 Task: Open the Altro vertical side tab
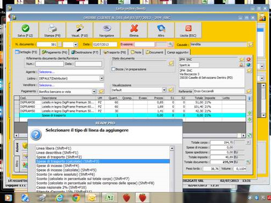pos(17,164)
